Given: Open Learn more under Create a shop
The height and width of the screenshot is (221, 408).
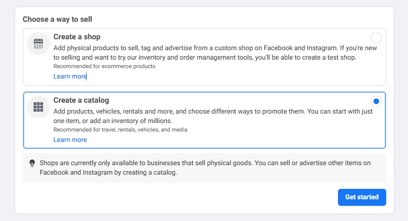Looking at the screenshot, I should coord(70,76).
